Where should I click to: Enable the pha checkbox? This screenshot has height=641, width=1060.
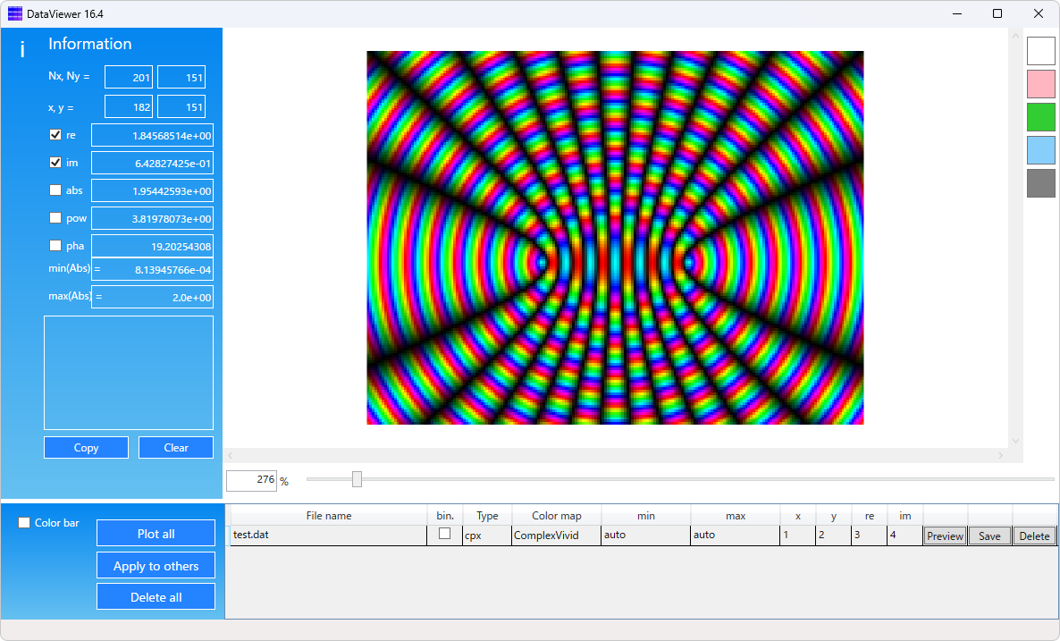pos(55,246)
